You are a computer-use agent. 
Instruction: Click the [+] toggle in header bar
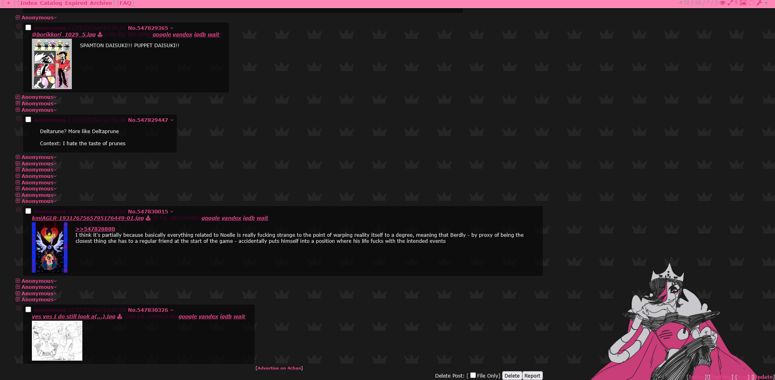pyautogui.click(x=8, y=3)
